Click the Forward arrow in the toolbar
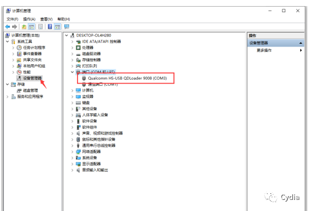This screenshot has width=309, height=211. click(14, 27)
